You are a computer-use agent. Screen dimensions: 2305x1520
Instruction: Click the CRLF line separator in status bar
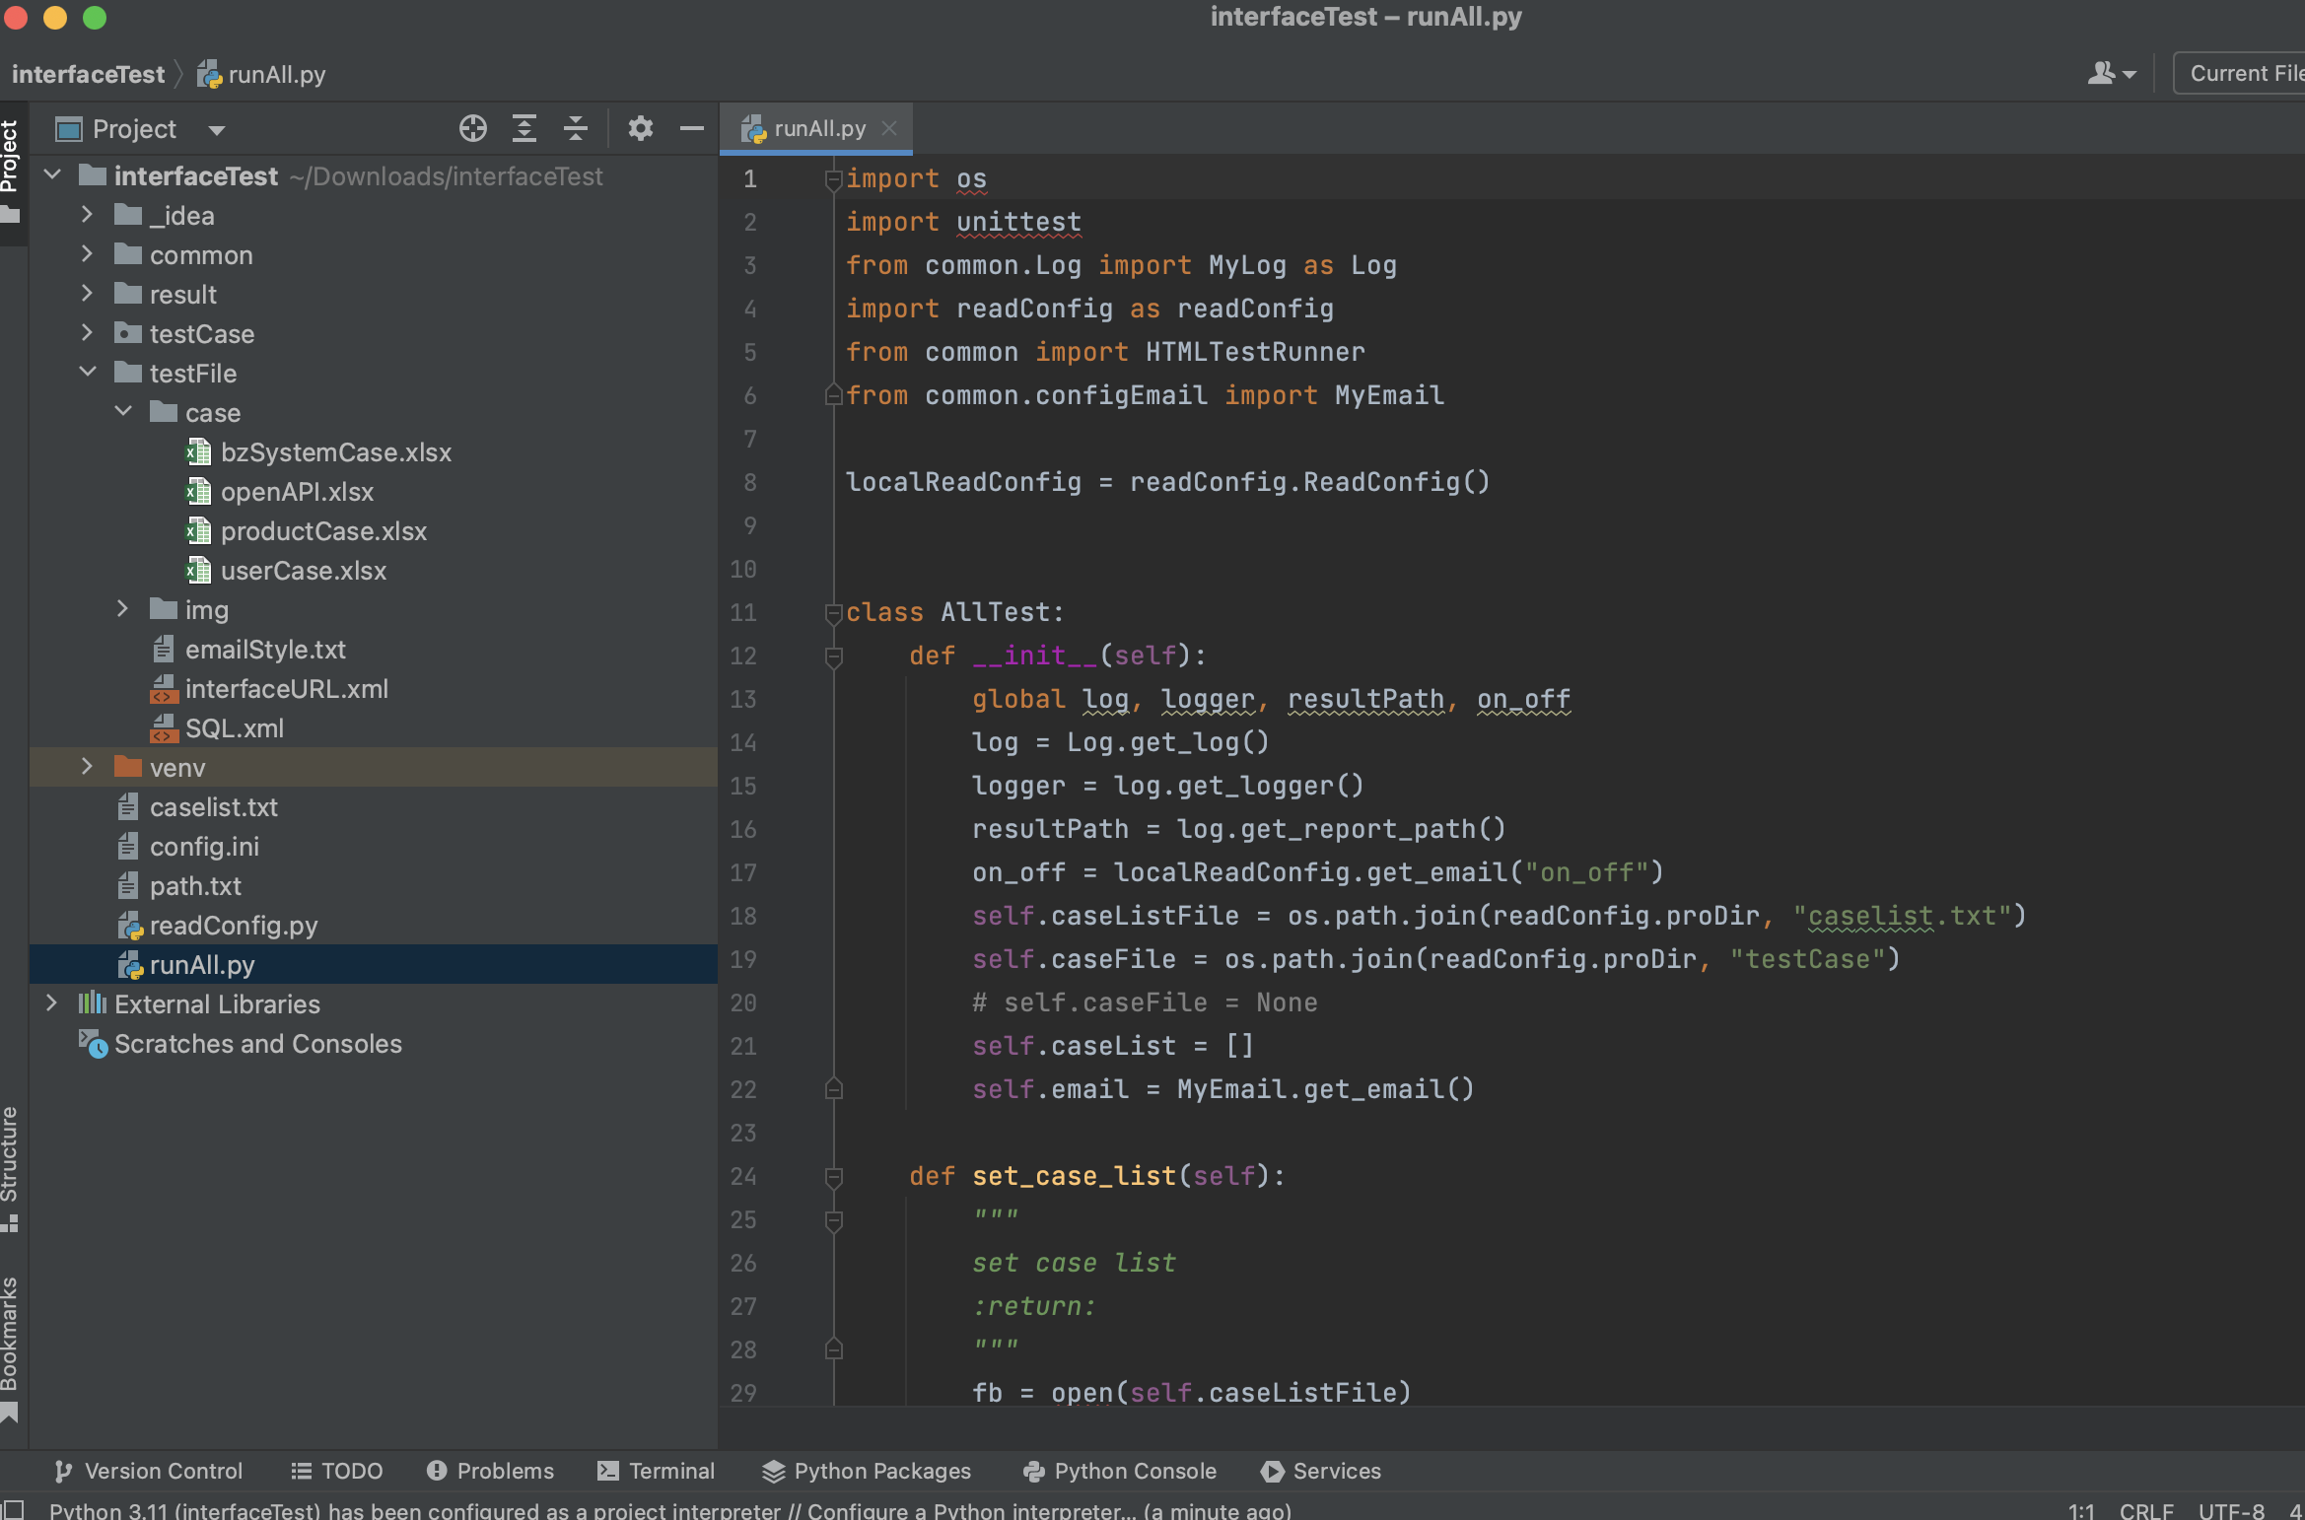pyautogui.click(x=2146, y=1510)
